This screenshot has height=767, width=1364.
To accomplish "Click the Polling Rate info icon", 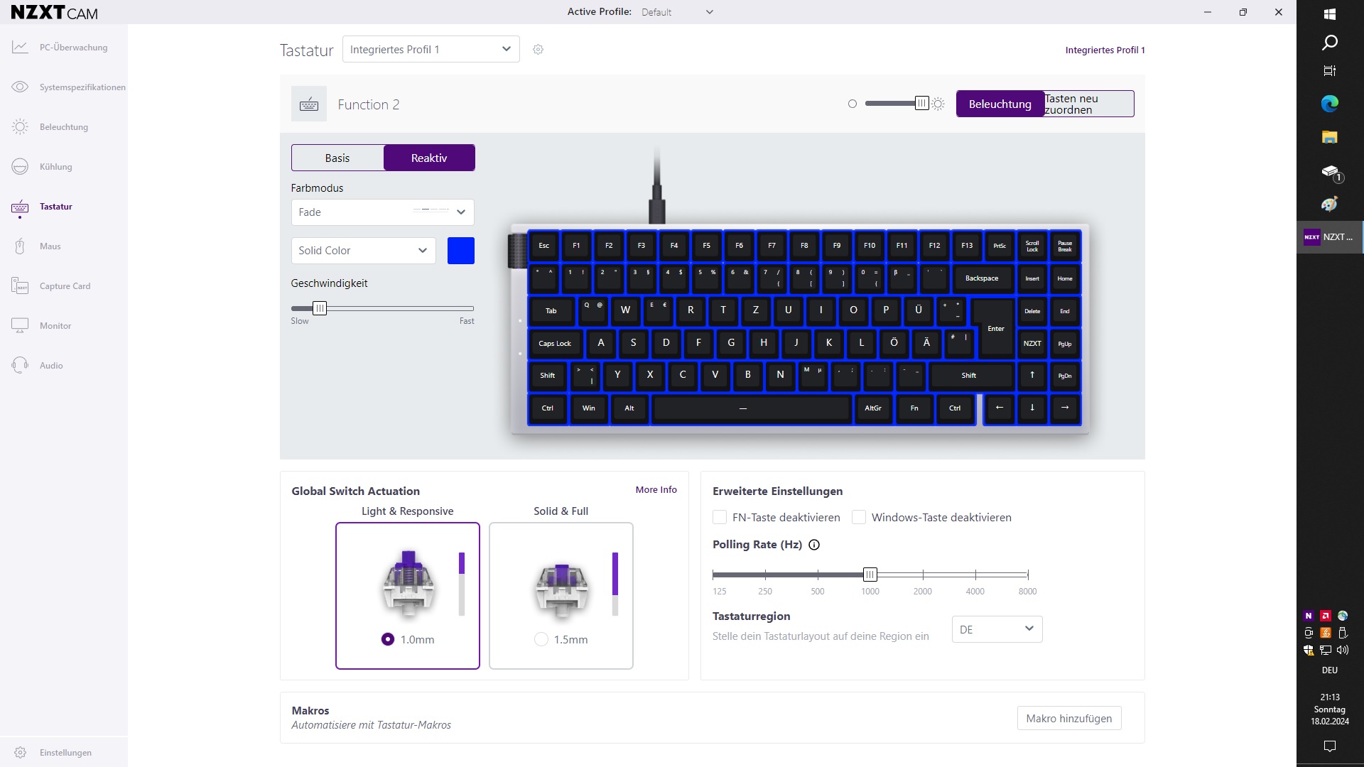I will (x=814, y=545).
